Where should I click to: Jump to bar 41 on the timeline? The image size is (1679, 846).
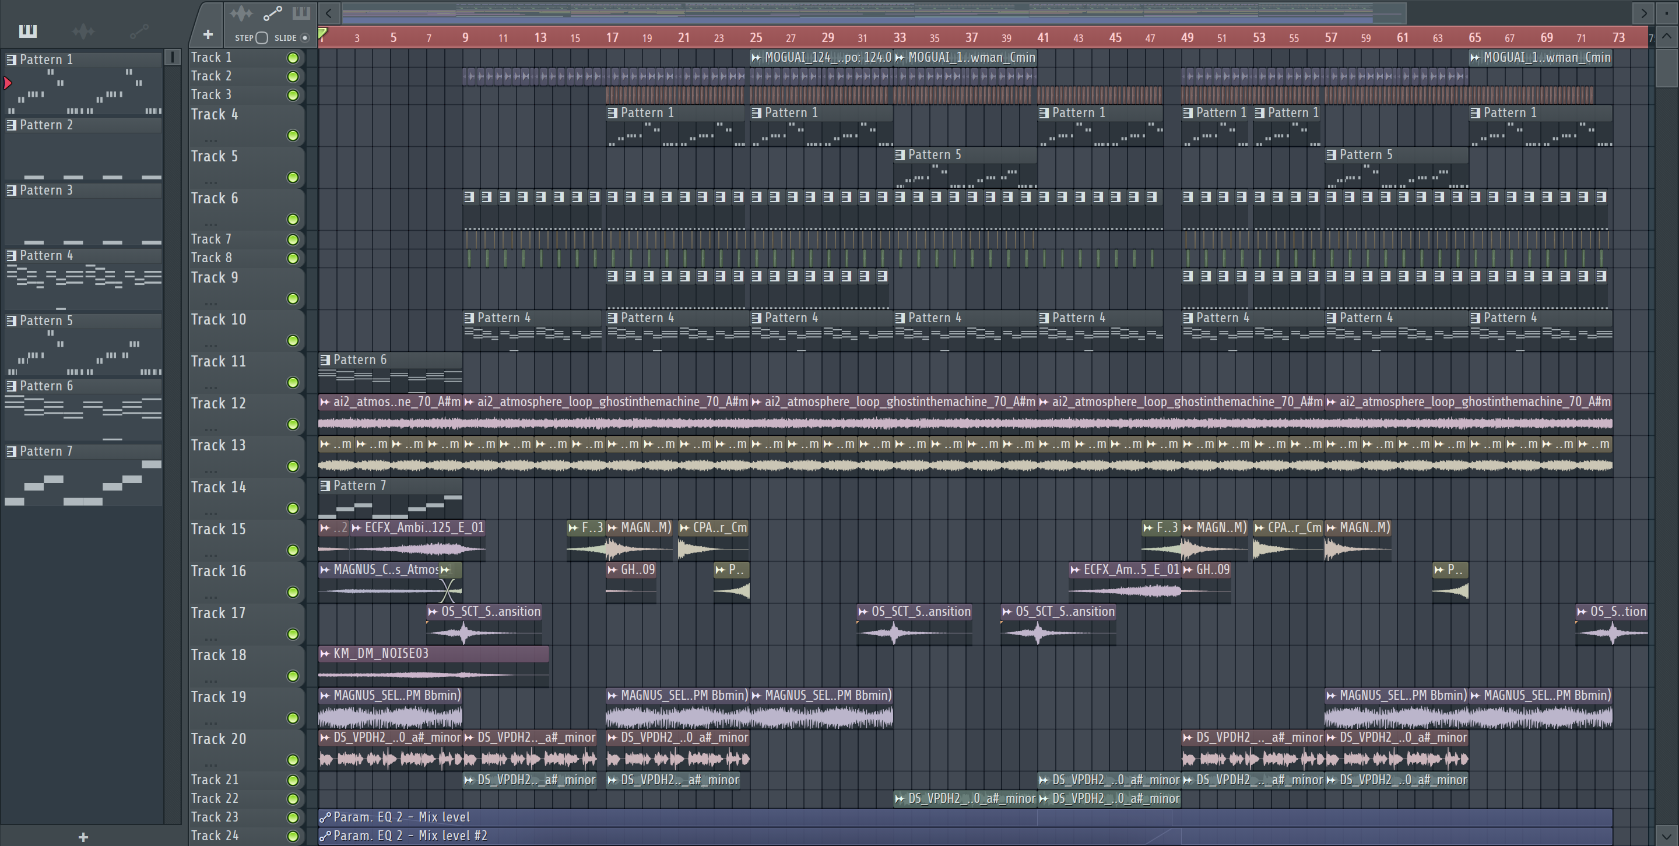pyautogui.click(x=1044, y=38)
